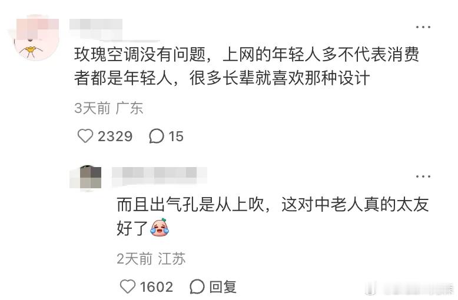Open replies via speech bubble beside 15
Image resolution: width=458 pixels, height=300 pixels.
(x=157, y=136)
